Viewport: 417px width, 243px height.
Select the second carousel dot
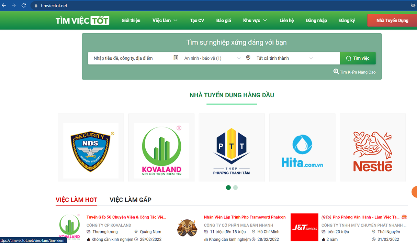click(235, 187)
